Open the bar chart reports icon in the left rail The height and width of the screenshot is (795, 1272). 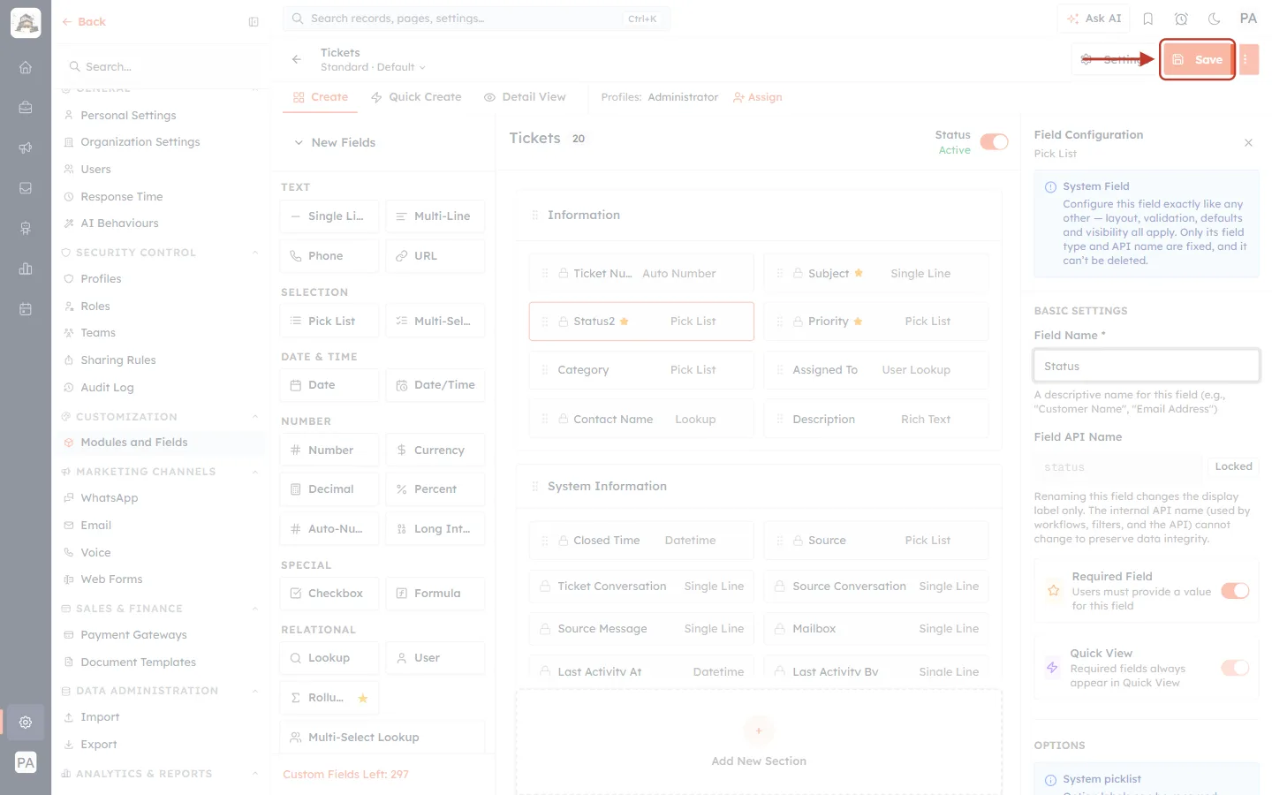click(26, 269)
